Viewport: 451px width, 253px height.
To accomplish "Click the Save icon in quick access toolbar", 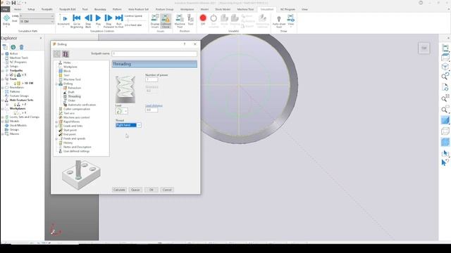I will tap(13, 3).
